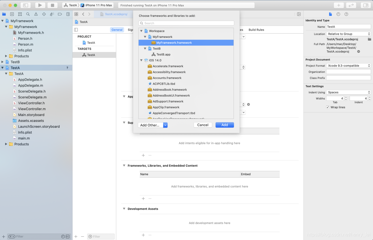Select TestA under TARGETS
The image size is (373, 240).
[91, 55]
